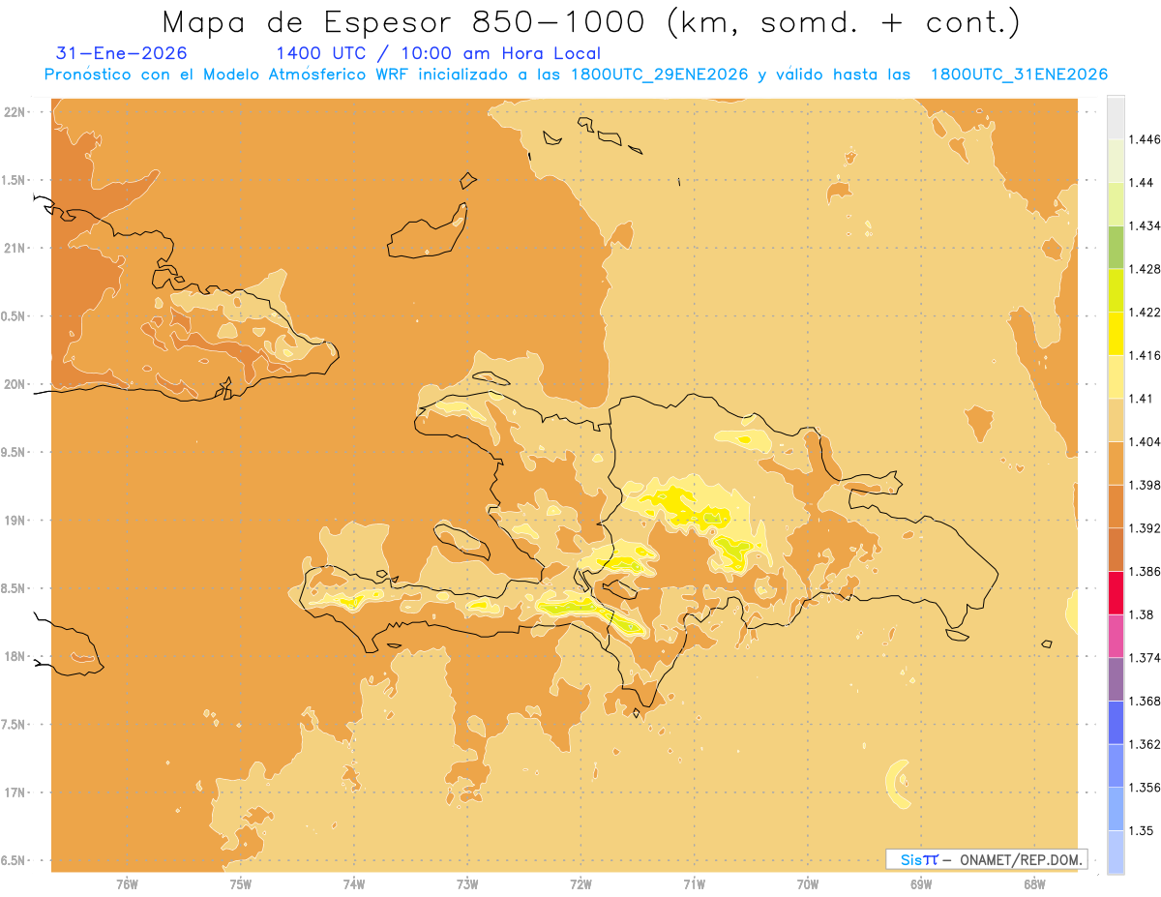Click the latitude label '21N'
This screenshot has width=1161, height=897.
(x=15, y=248)
